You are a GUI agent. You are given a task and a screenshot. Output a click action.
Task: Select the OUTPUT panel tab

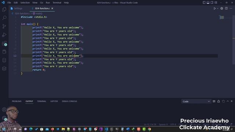click(29, 101)
